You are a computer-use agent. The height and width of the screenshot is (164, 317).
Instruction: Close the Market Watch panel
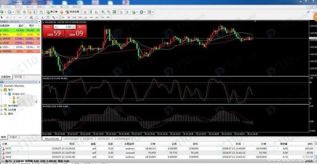click(39, 22)
